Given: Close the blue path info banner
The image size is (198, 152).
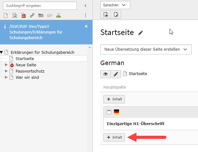Looking at the screenshot, I should click(86, 27).
